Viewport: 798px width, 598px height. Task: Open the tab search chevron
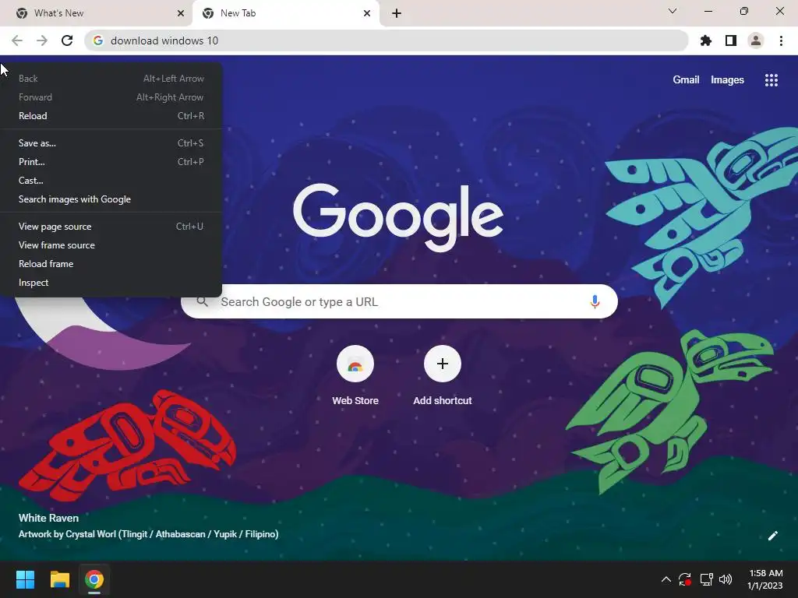point(673,11)
